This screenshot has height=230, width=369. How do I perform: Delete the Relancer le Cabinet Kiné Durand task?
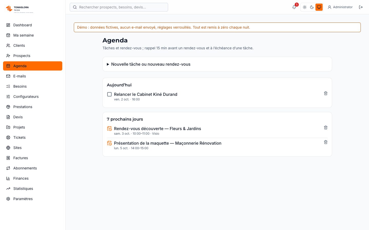(x=326, y=93)
